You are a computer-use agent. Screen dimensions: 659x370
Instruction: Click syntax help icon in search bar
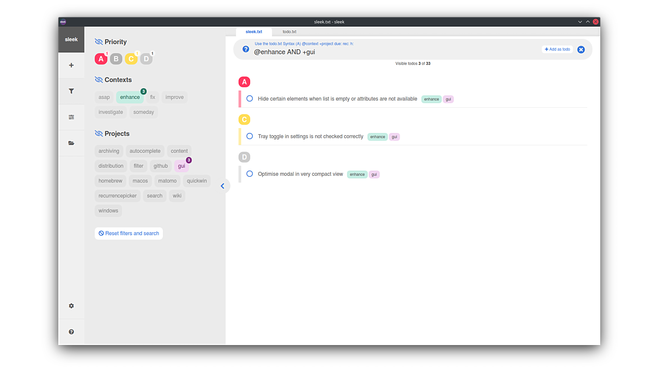coord(246,49)
